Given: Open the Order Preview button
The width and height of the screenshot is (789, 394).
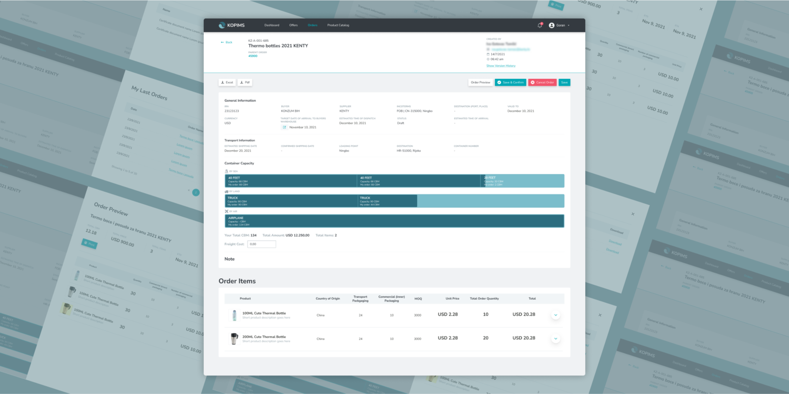Looking at the screenshot, I should pos(480,82).
